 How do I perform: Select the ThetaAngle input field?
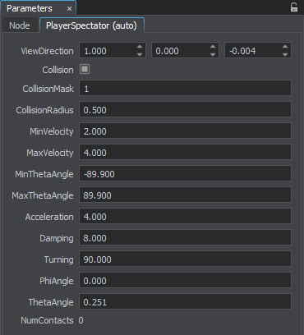(x=185, y=301)
